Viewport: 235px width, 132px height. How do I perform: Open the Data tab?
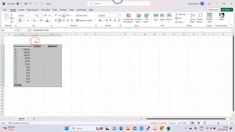click(55, 10)
